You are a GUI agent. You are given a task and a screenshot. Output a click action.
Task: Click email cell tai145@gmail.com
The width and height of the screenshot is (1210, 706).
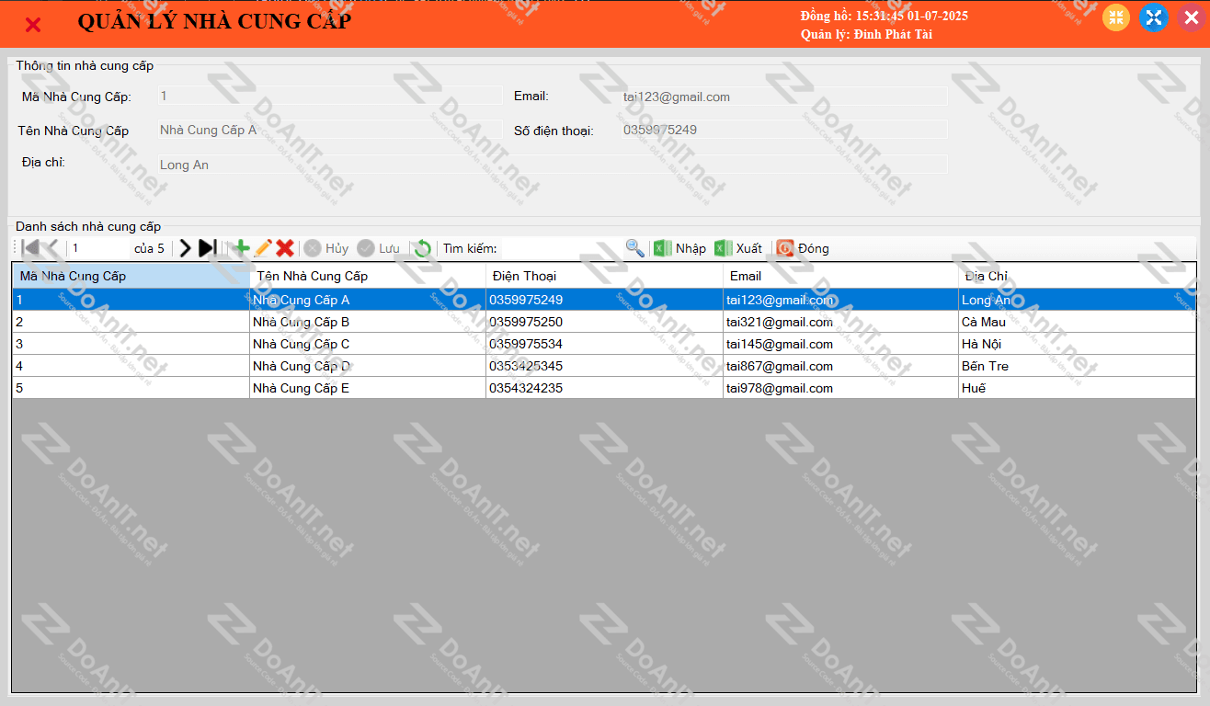[840, 344]
